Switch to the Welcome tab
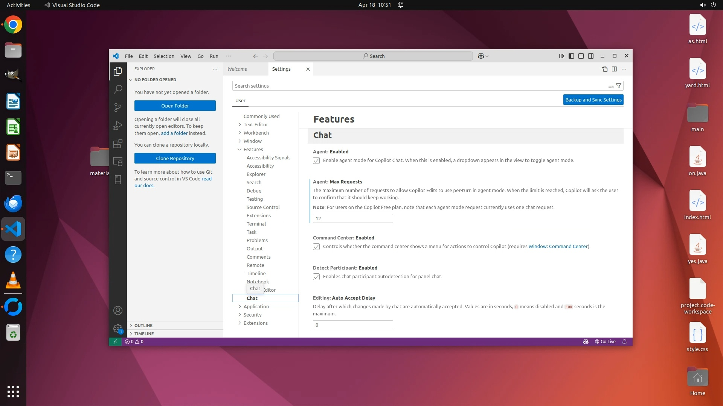723x406 pixels. pos(237,69)
